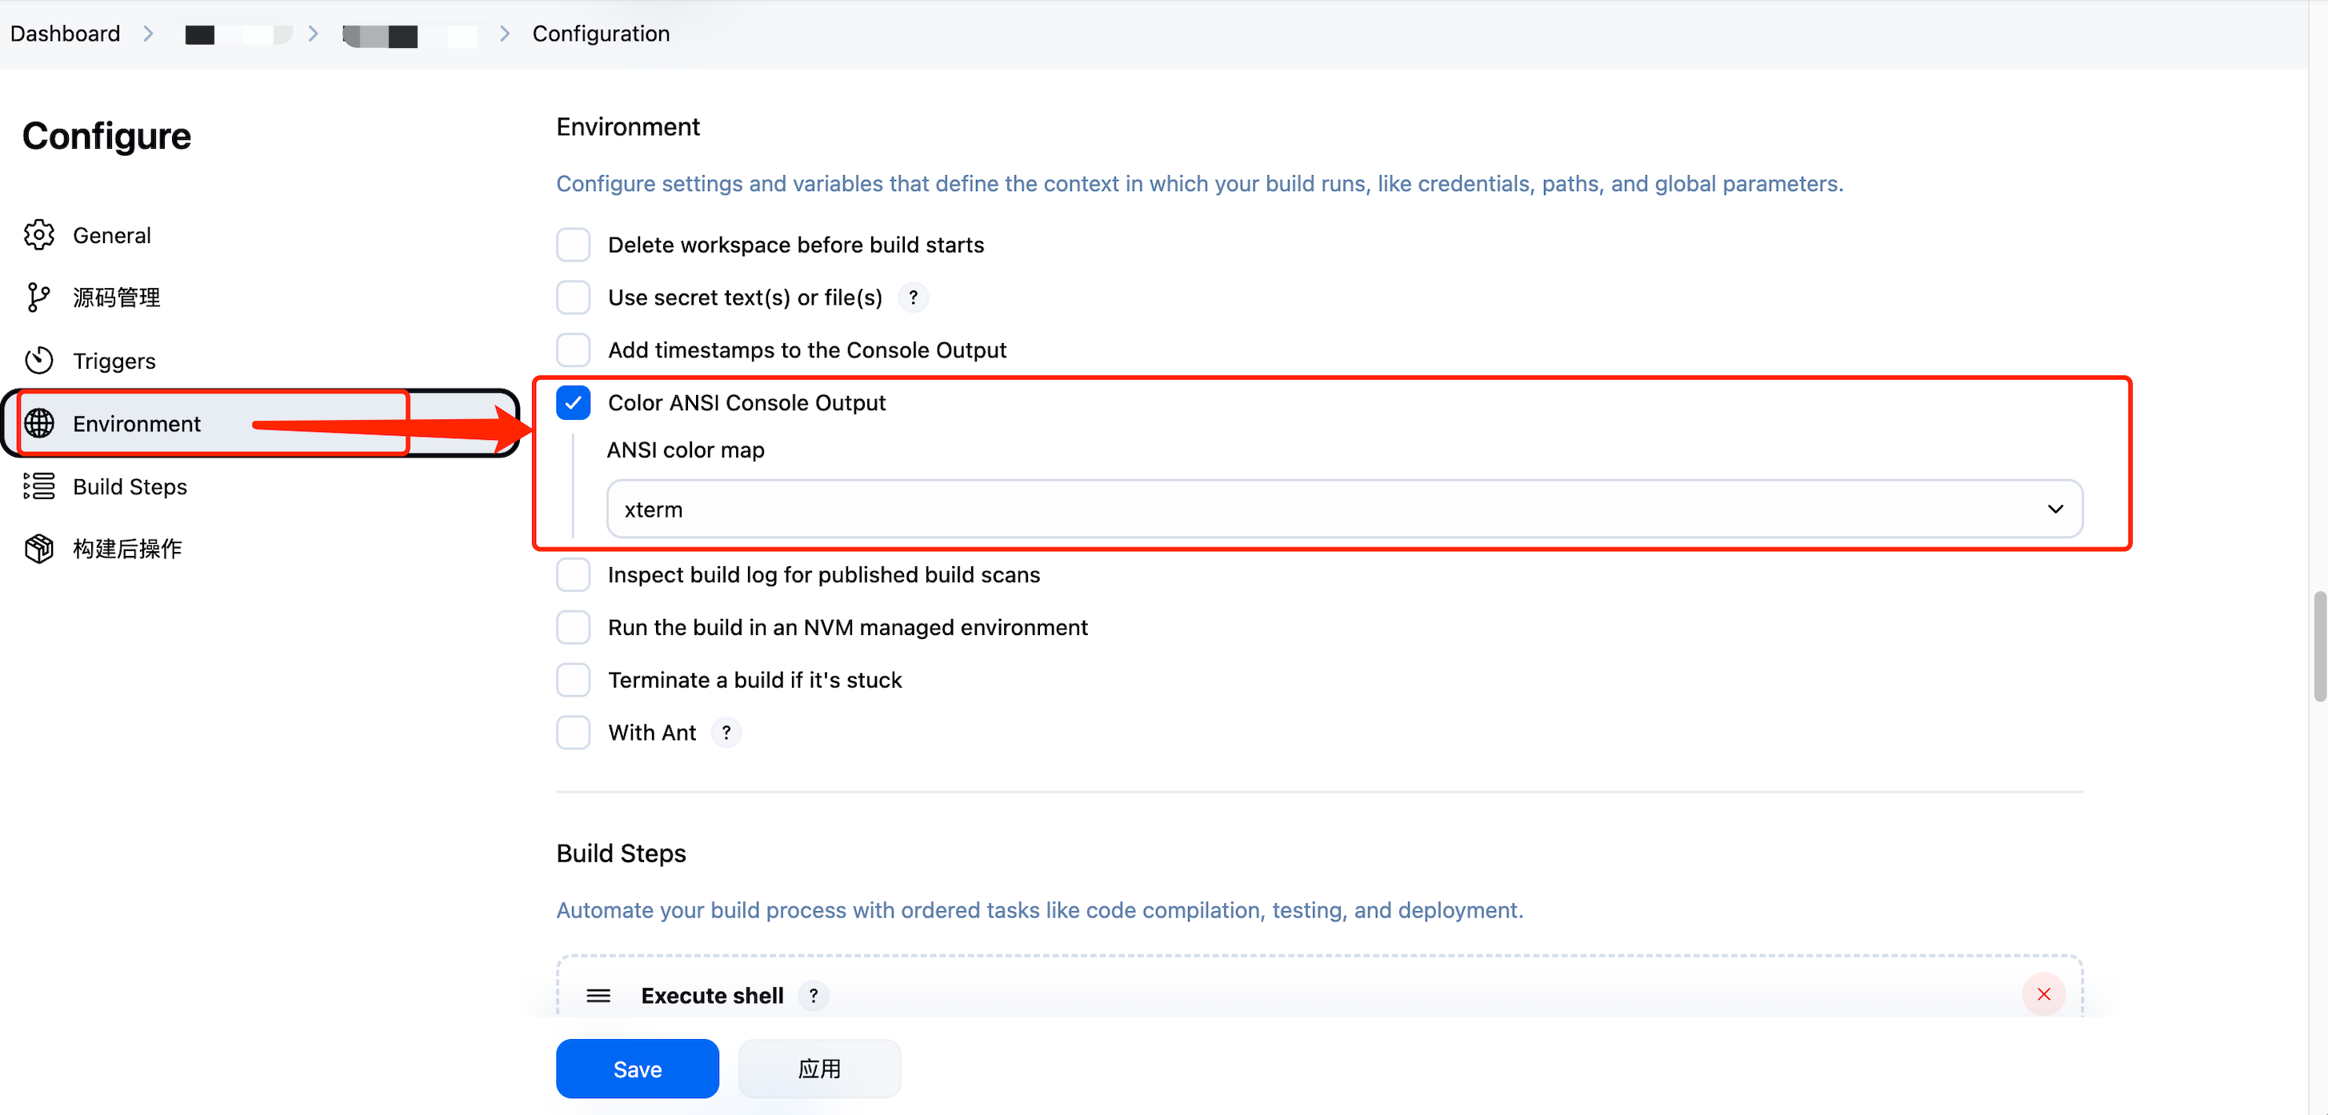Uncheck Color ANSI Console Output
This screenshot has width=2328, height=1115.
(x=573, y=402)
